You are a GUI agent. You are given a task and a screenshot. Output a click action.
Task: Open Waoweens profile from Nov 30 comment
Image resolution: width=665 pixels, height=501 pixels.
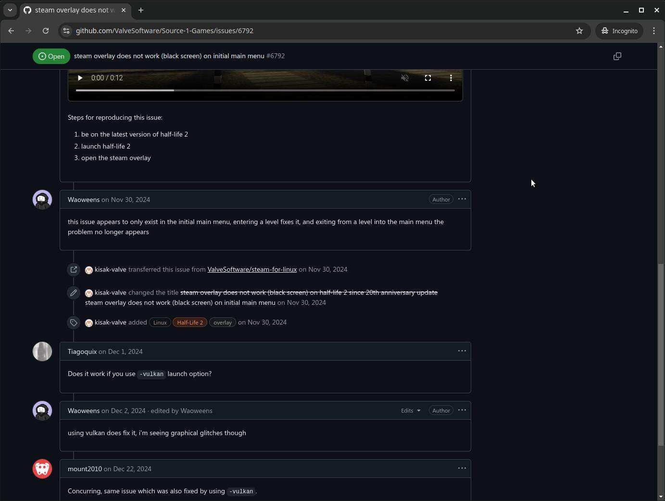coord(84,200)
